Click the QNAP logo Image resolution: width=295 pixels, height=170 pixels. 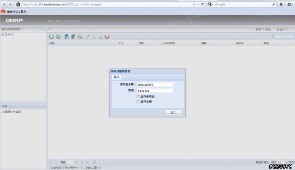14,20
